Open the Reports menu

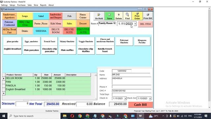(x=43, y=5)
